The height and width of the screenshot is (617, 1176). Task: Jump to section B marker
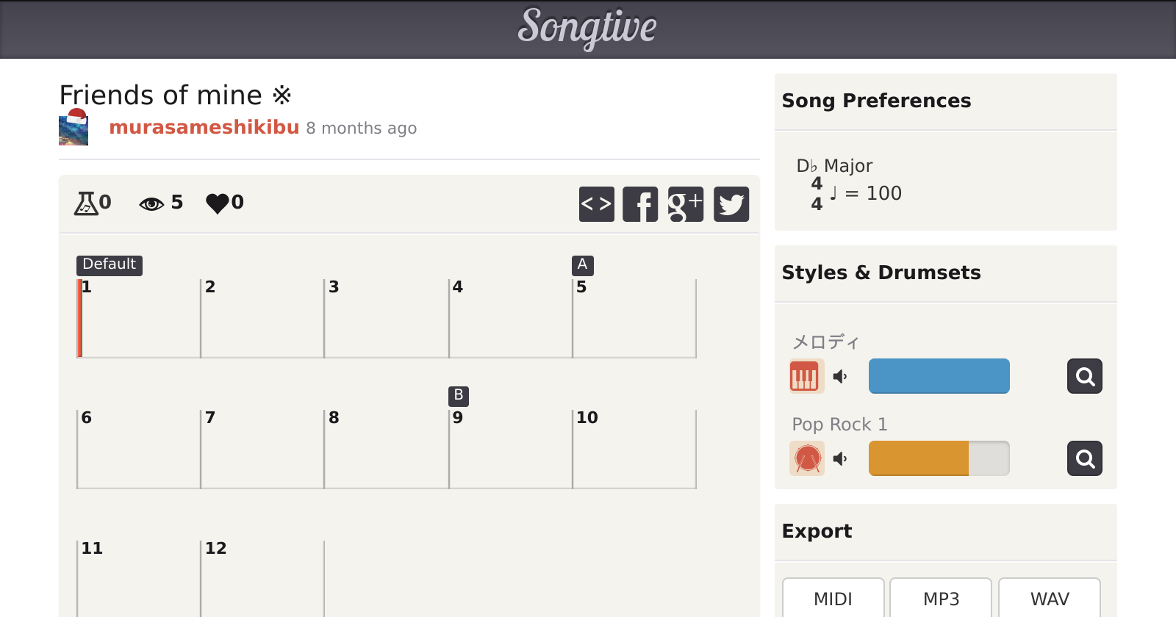pos(458,396)
